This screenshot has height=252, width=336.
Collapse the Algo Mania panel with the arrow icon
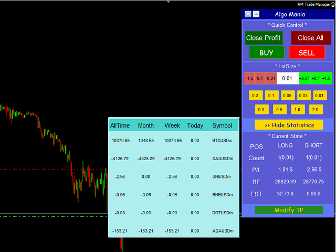(256, 15)
